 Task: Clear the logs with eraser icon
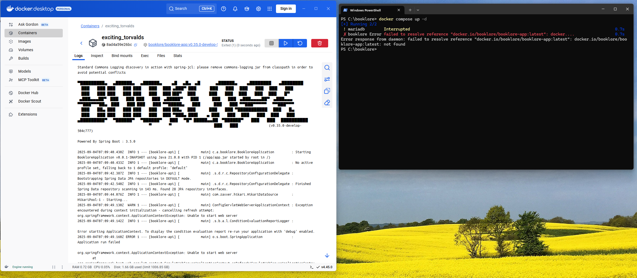click(327, 103)
